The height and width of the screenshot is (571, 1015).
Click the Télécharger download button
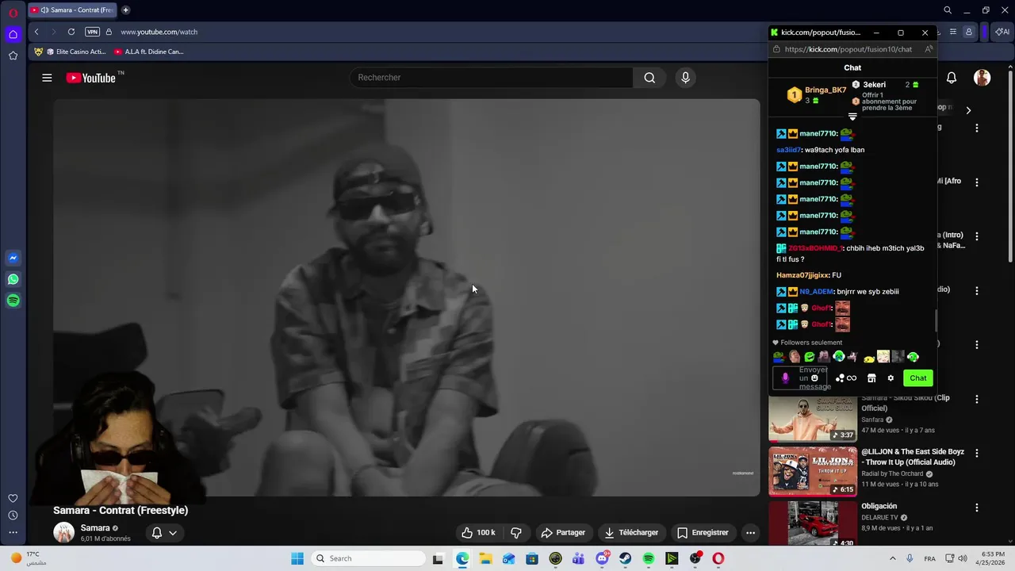tap(631, 533)
